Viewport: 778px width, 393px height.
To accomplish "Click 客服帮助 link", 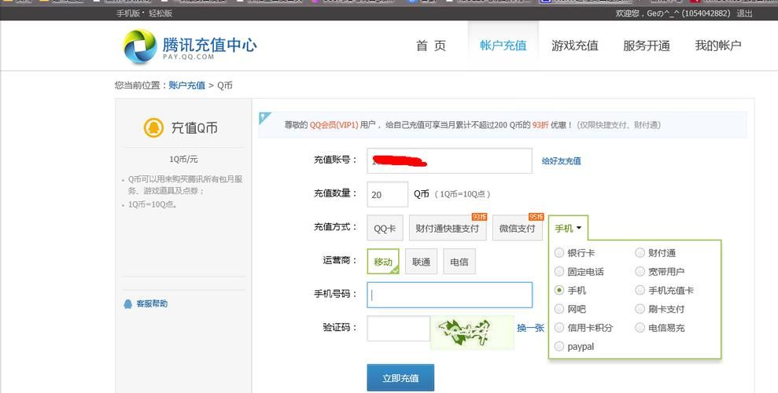I will click(152, 304).
